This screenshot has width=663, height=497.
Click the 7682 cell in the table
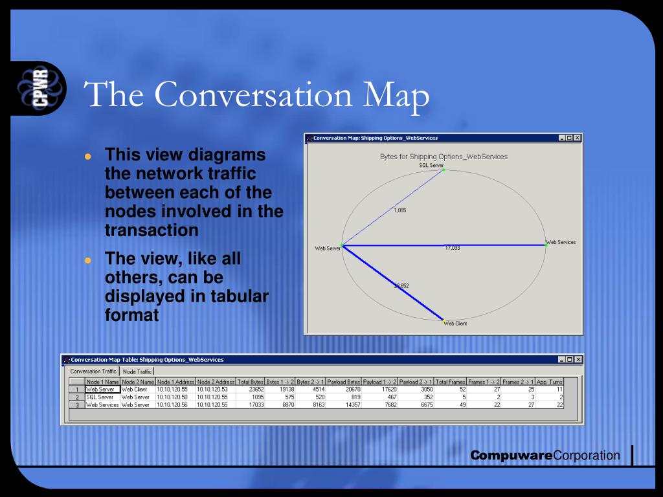pos(379,404)
